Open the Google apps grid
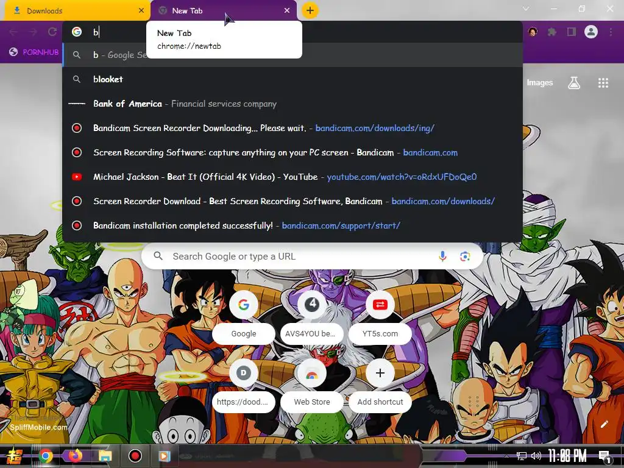Viewport: 624px width, 468px height. [603, 83]
